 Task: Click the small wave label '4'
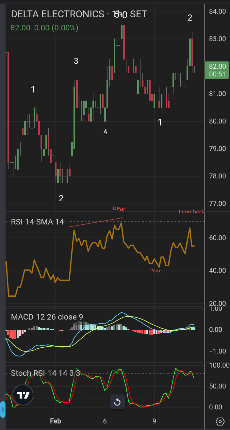[x=105, y=132]
